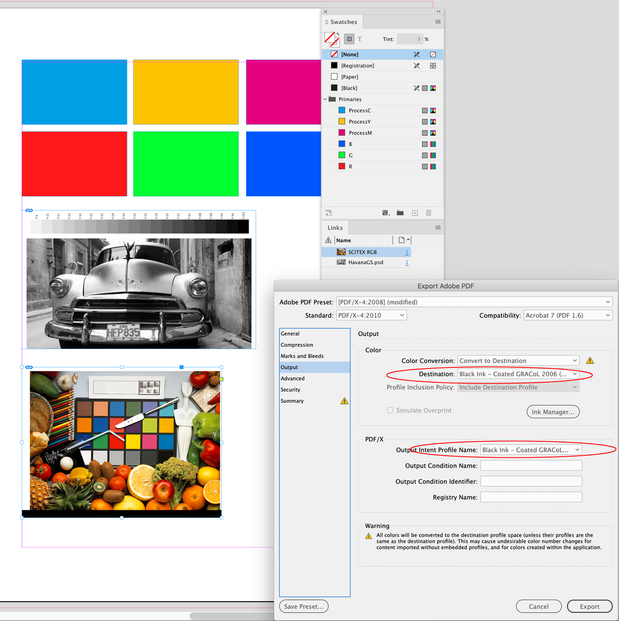The height and width of the screenshot is (621, 619).
Task: Switch to the Swatches panel tab
Action: (x=341, y=22)
